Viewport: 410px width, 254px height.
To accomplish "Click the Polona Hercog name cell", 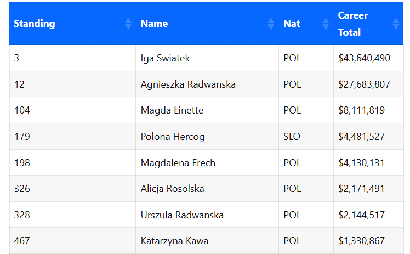I will coord(173,137).
